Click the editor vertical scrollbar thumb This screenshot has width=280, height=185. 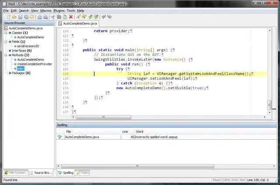[269, 105]
